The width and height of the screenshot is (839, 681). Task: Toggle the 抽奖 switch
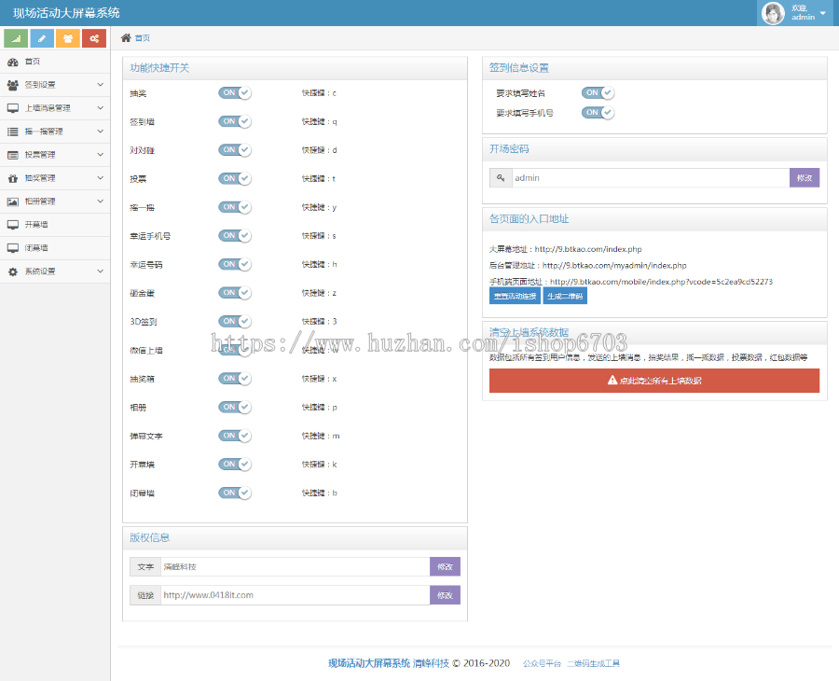[235, 92]
